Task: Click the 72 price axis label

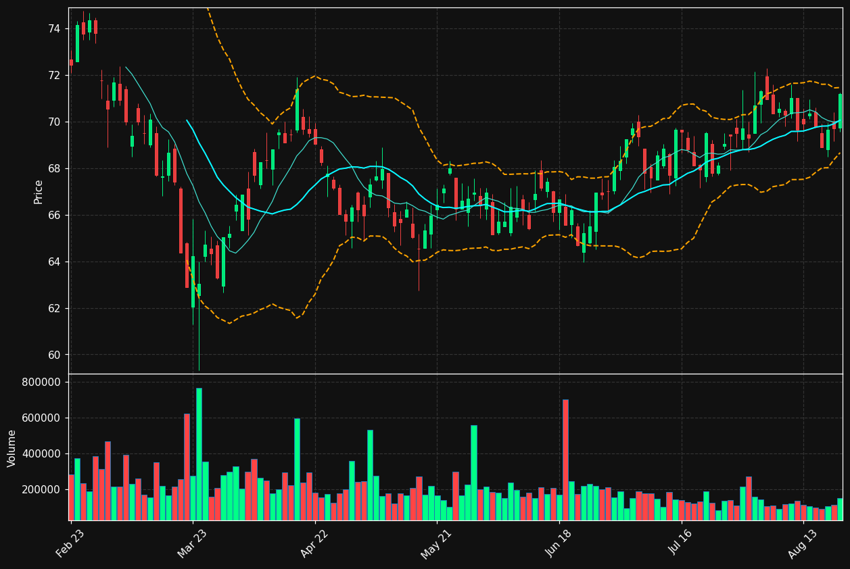Action: [x=54, y=75]
